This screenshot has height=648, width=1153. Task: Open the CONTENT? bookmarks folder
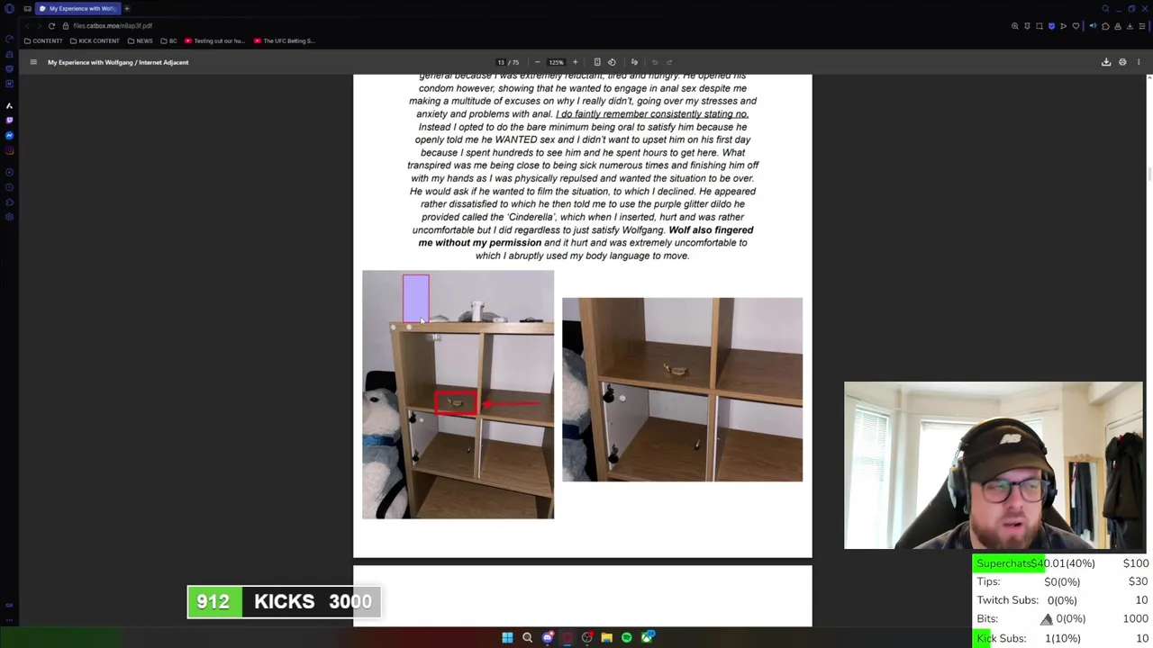tap(42, 40)
